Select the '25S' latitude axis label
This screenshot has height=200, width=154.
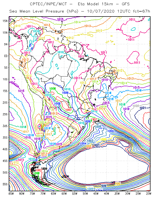pyautogui.click(x=5, y=114)
